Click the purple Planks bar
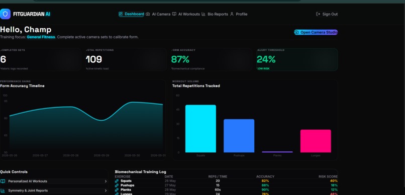This screenshot has width=405, height=195. tap(277, 152)
